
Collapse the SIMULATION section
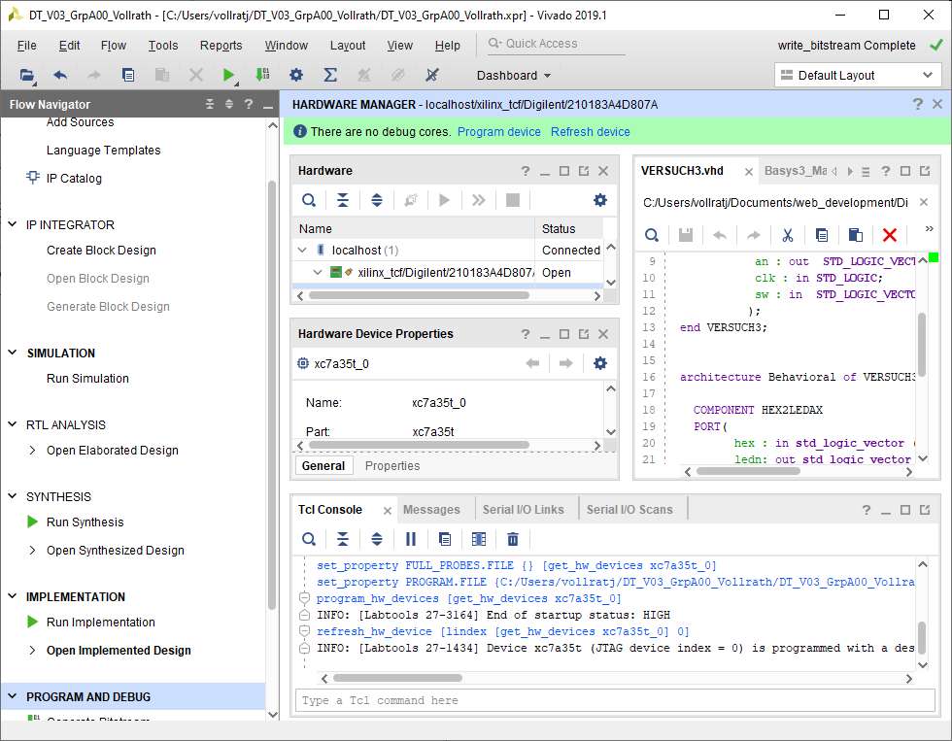[x=13, y=354]
